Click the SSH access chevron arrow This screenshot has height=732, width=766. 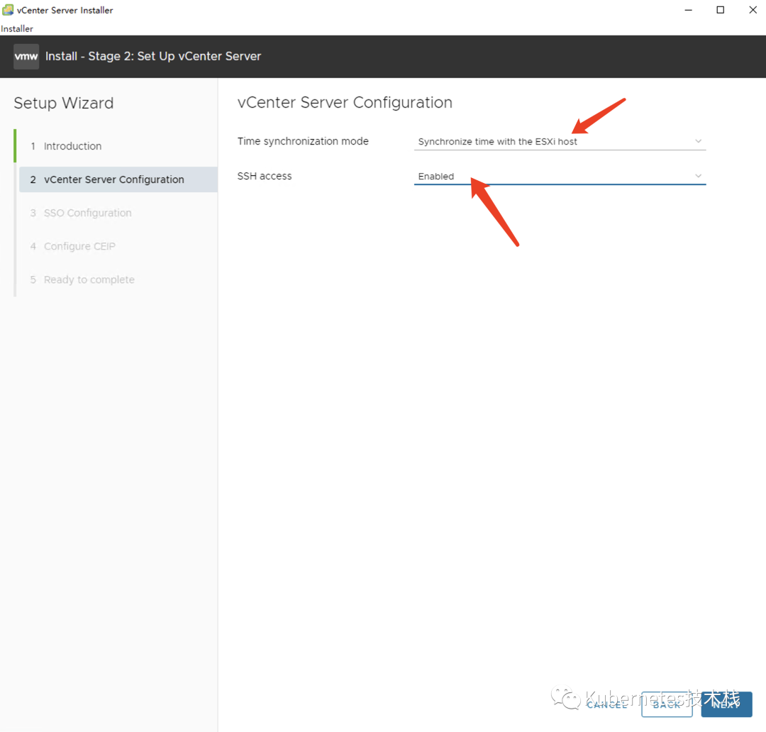(x=698, y=176)
